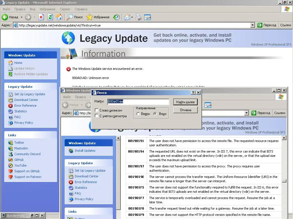This screenshot has height=219, width=293.
Task: Click Find Next (Найти далее) button
Action: pyautogui.click(x=185, y=102)
